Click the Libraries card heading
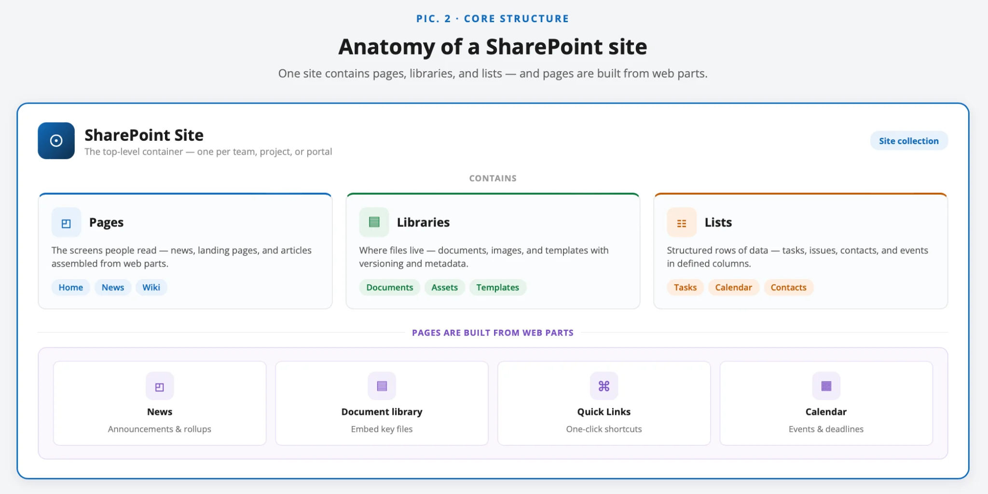 pos(423,222)
